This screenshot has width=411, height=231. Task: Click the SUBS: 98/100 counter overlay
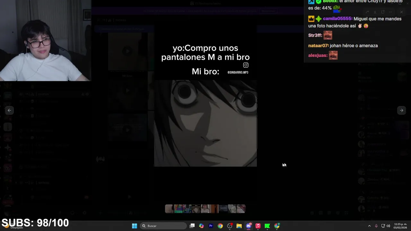(x=35, y=223)
